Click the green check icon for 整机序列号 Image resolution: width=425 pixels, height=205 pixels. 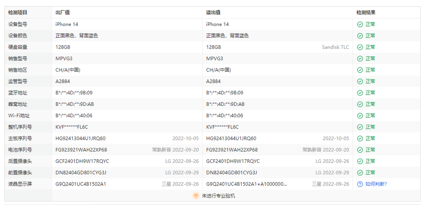(x=360, y=127)
